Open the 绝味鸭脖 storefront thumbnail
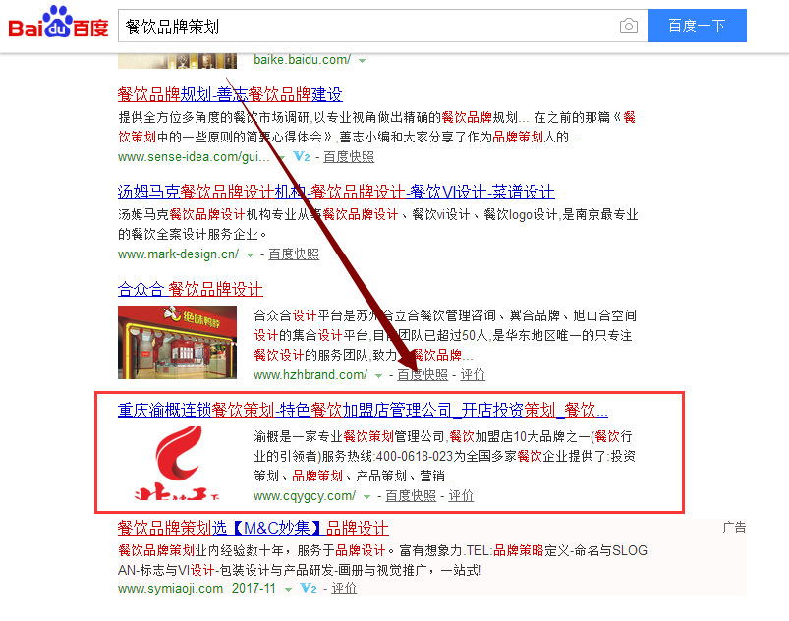 pyautogui.click(x=177, y=342)
